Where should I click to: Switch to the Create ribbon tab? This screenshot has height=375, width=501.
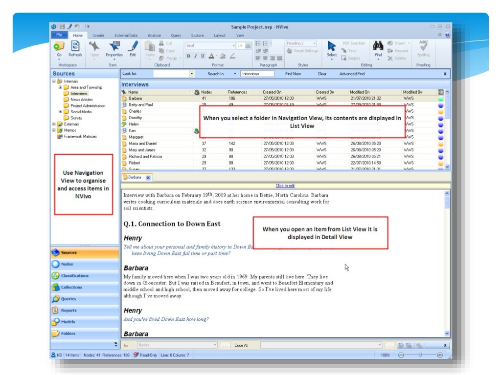click(x=98, y=35)
